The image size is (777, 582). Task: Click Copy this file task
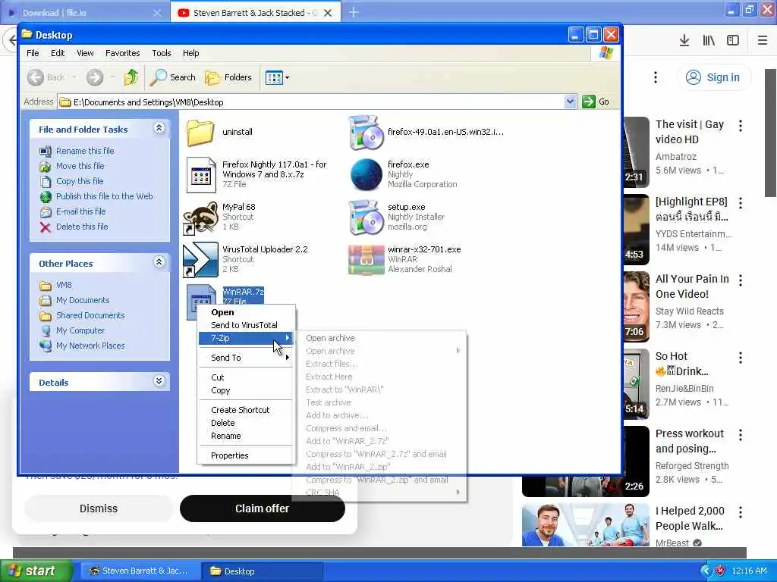point(79,181)
